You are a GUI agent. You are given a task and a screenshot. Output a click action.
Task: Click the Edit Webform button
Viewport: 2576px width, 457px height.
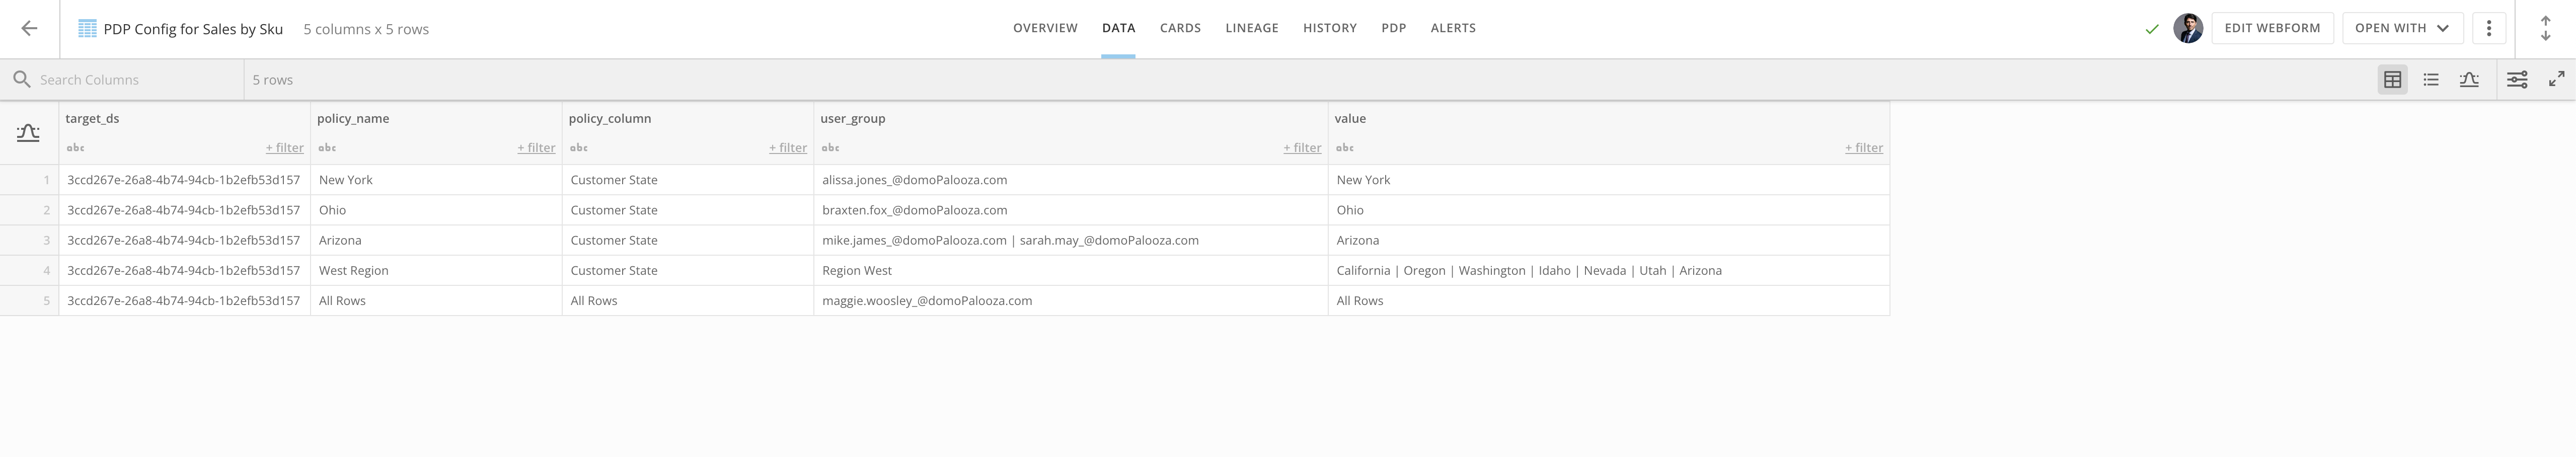pyautogui.click(x=2272, y=28)
